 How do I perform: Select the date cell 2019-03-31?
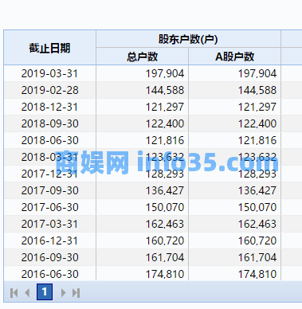pyautogui.click(x=49, y=73)
